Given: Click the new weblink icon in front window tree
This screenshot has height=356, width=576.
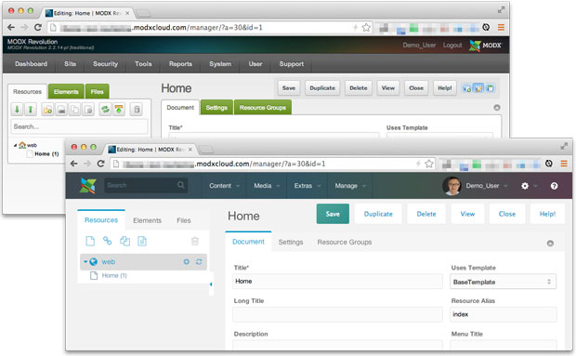Looking at the screenshot, I should [107, 241].
